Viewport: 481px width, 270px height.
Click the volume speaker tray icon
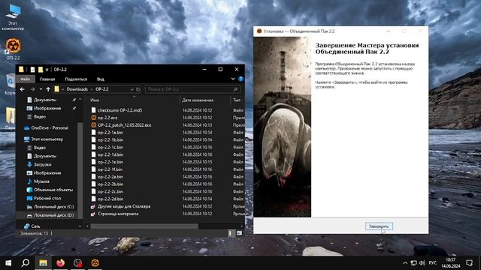pos(422,263)
